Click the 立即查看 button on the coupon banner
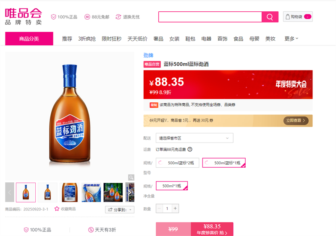 pyautogui.click(x=296, y=120)
